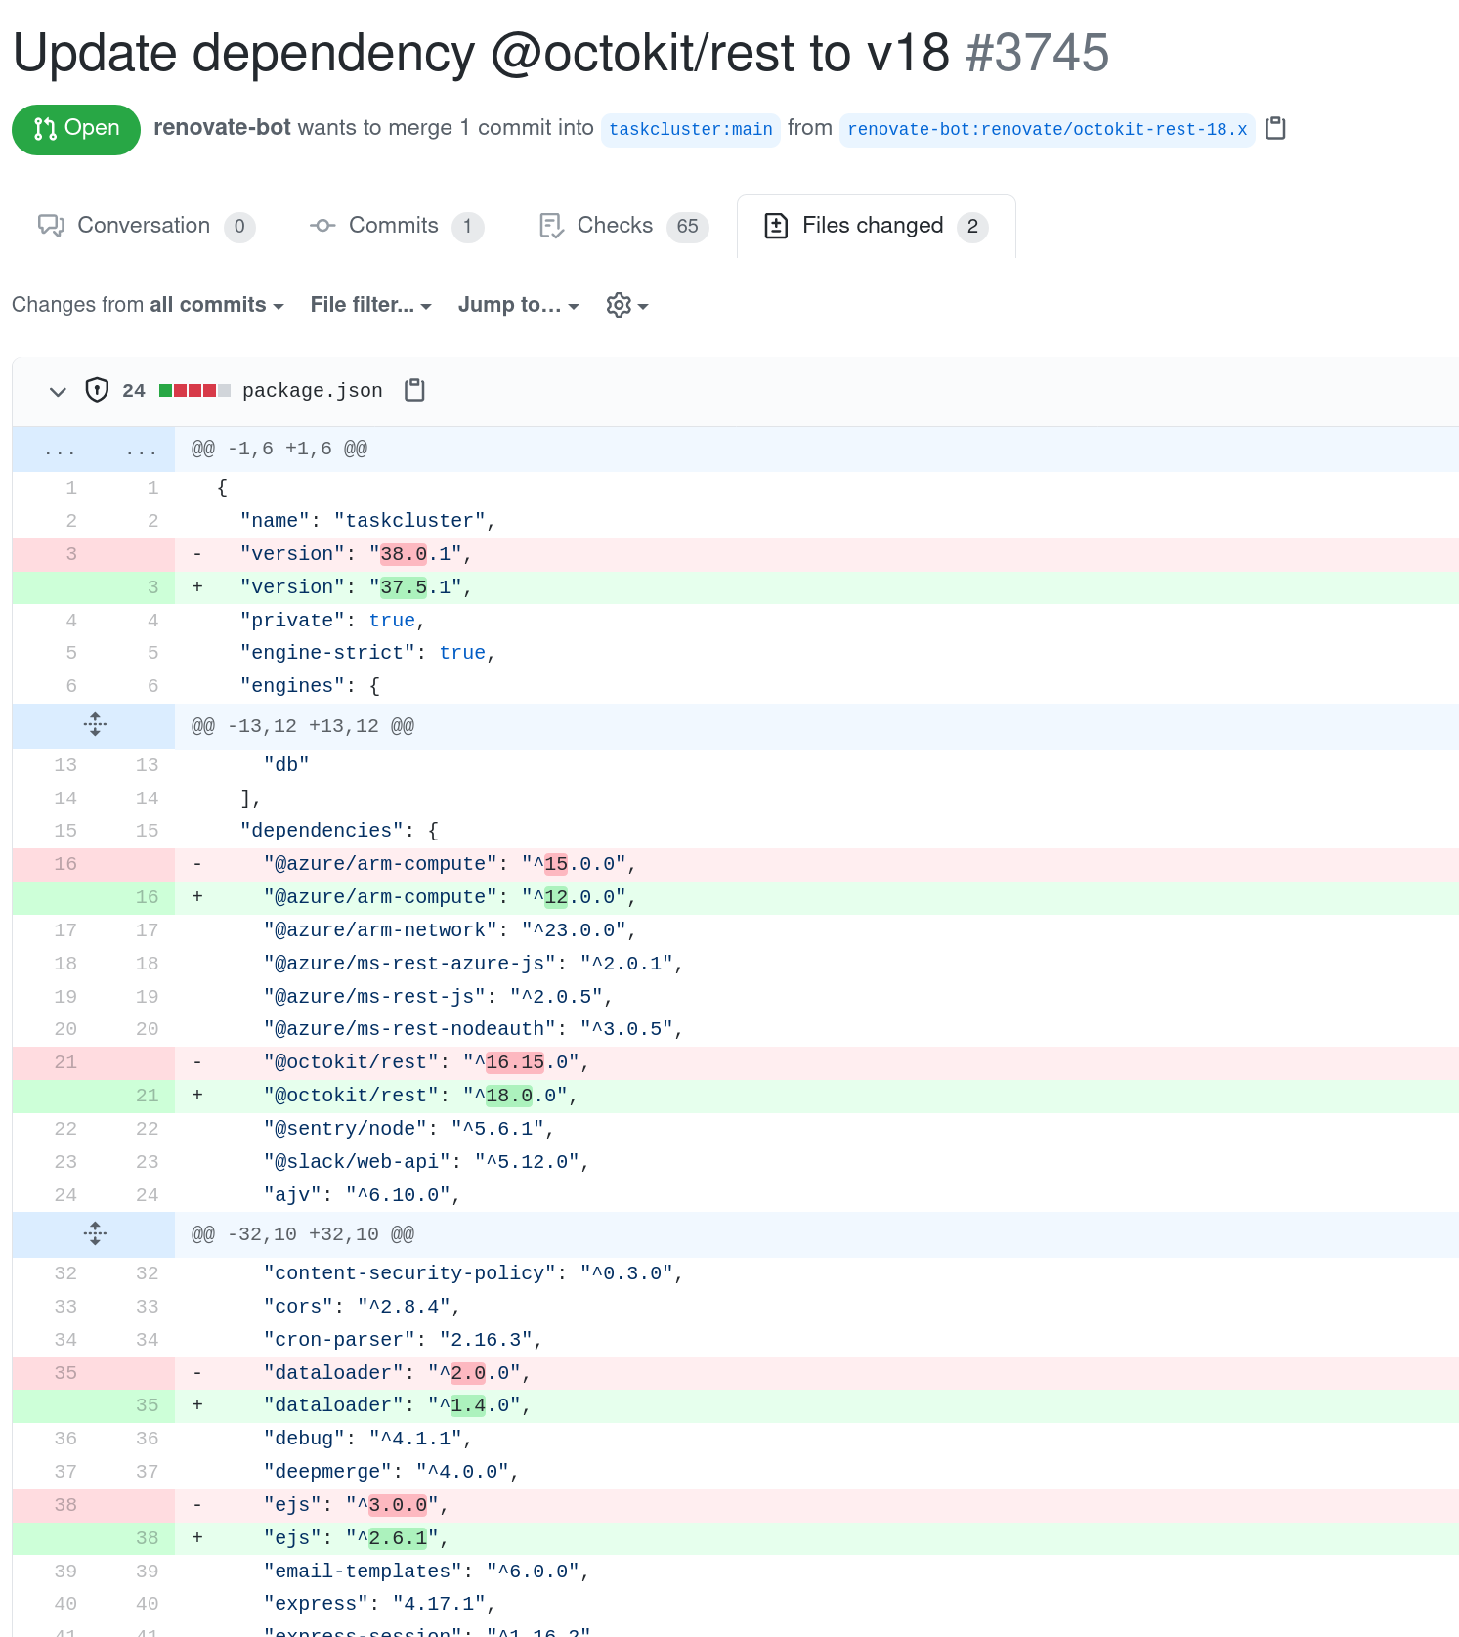This screenshot has width=1459, height=1637.
Task: Click hunk header '@@ -13,12 +13,12 @@'
Action: [303, 726]
